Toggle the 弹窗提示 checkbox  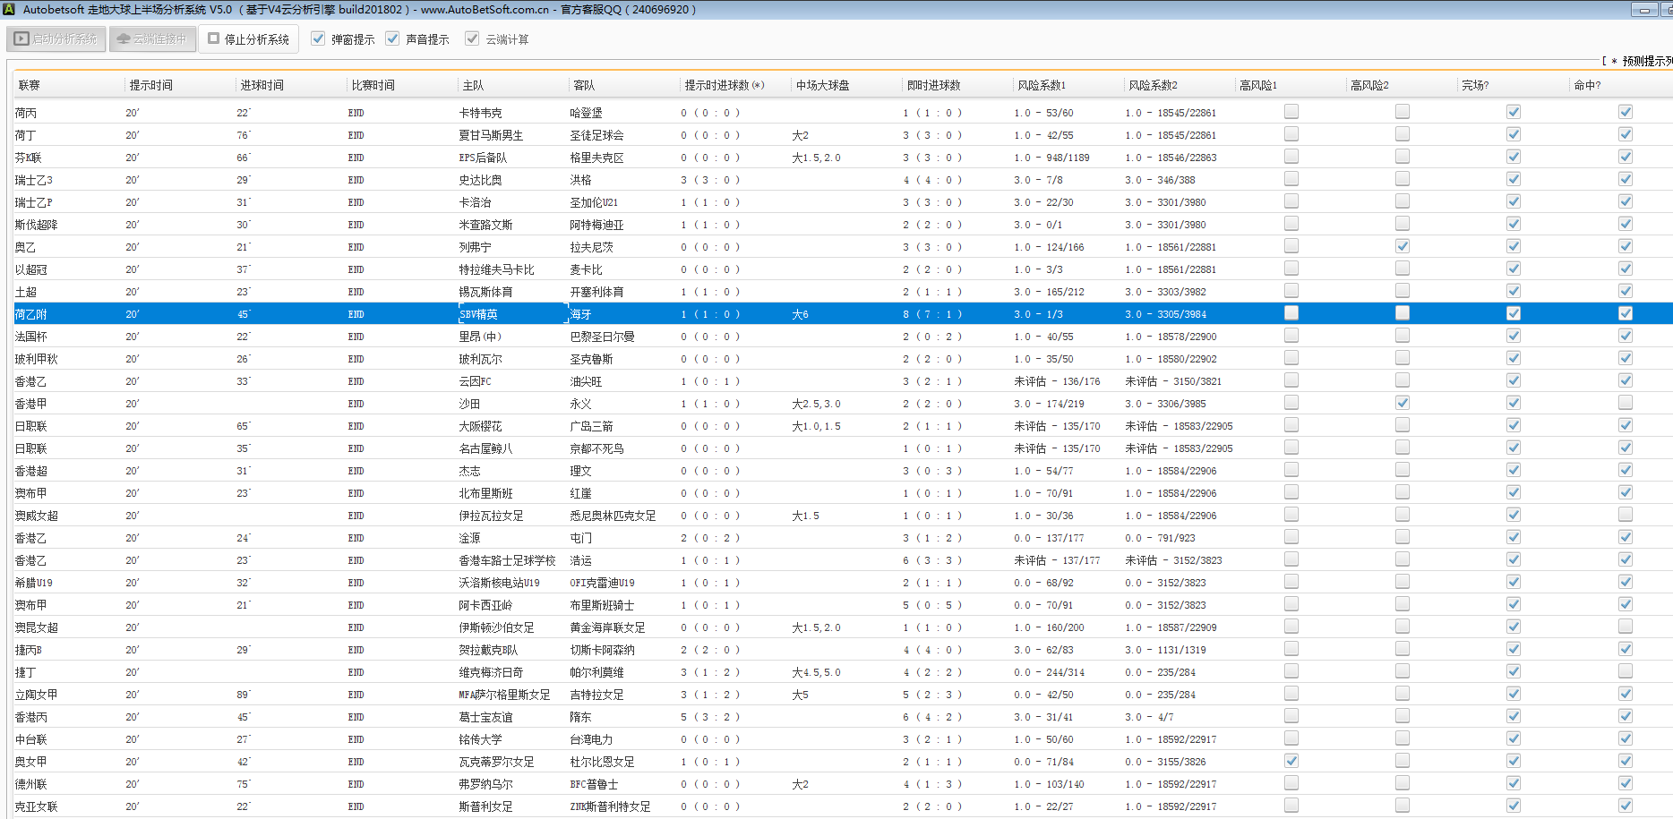click(318, 38)
